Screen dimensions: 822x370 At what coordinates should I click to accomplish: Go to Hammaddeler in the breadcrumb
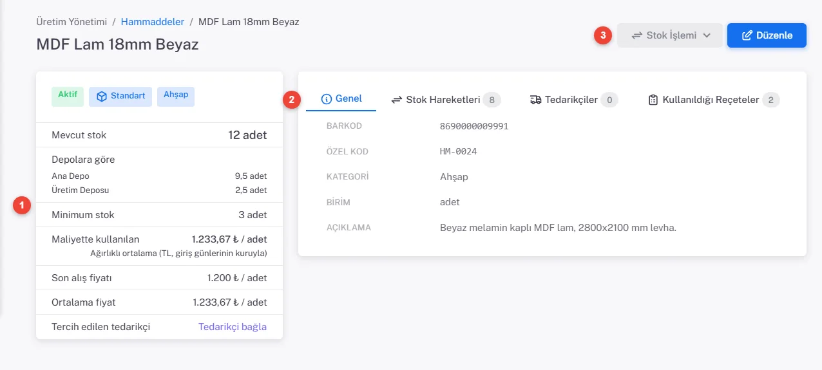153,22
